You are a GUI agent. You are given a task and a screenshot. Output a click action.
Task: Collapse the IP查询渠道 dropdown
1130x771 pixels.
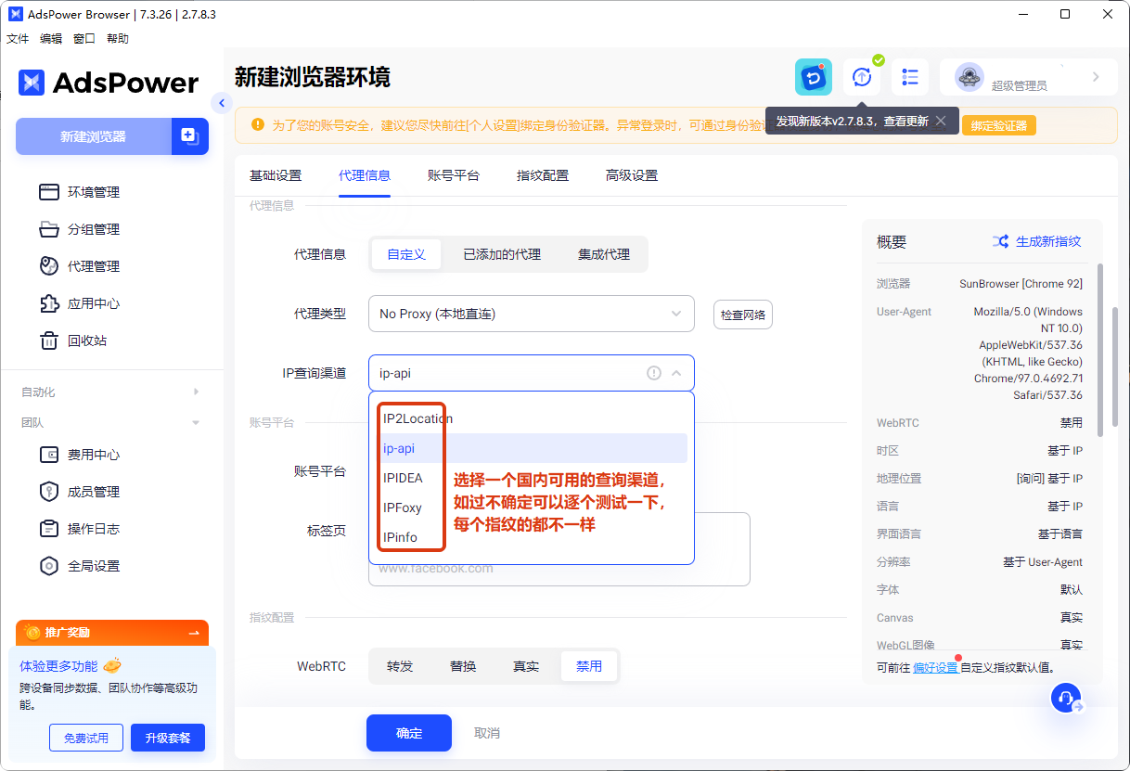(676, 373)
